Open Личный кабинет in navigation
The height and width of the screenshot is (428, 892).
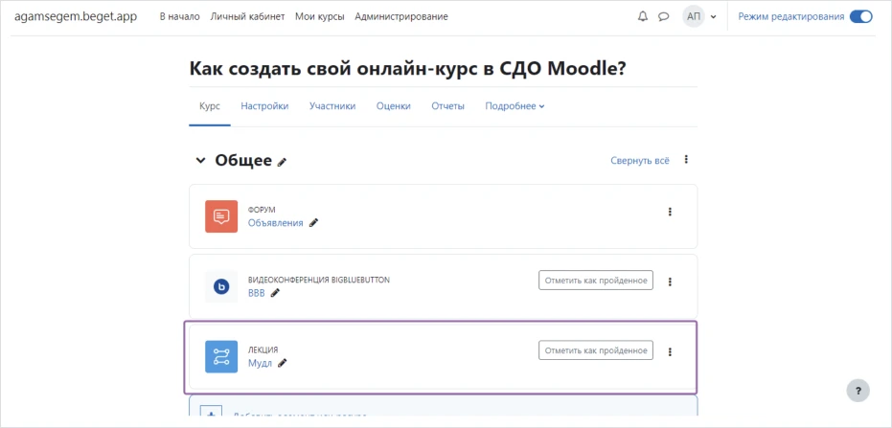pyautogui.click(x=247, y=16)
